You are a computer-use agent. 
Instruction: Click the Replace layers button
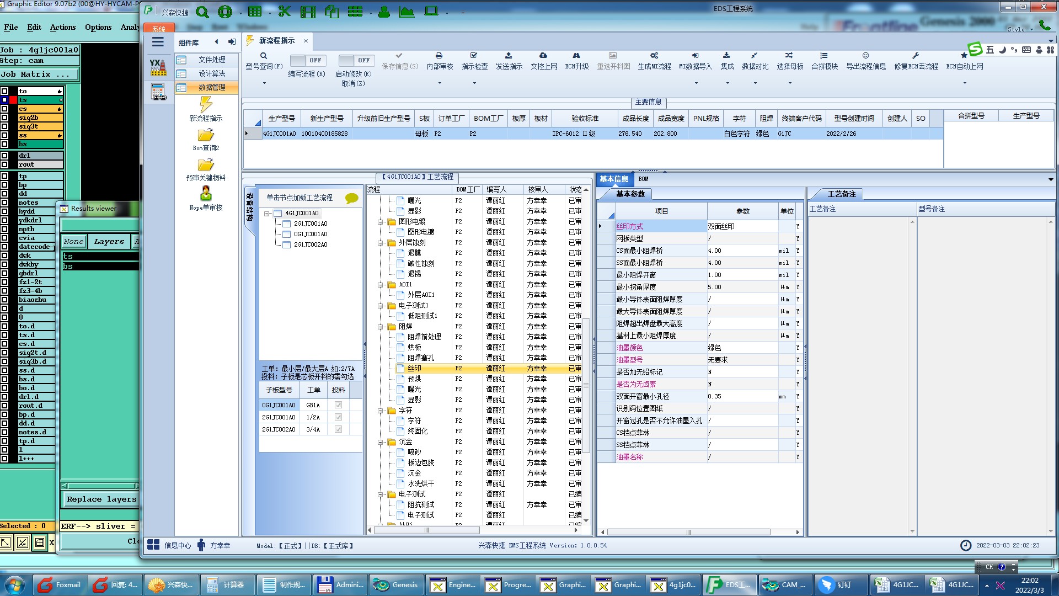click(x=101, y=499)
